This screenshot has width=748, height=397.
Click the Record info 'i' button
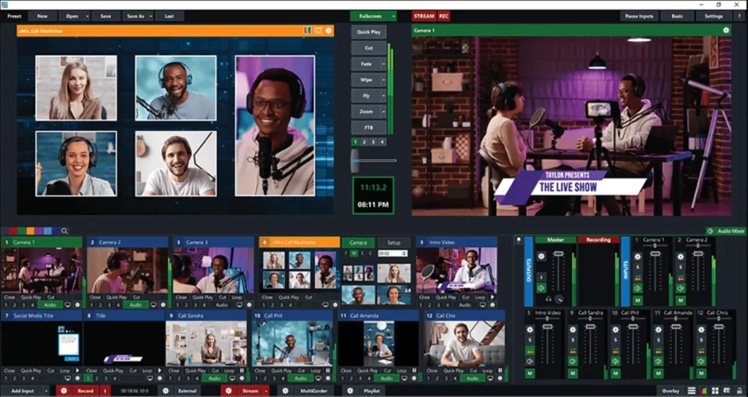(x=105, y=391)
